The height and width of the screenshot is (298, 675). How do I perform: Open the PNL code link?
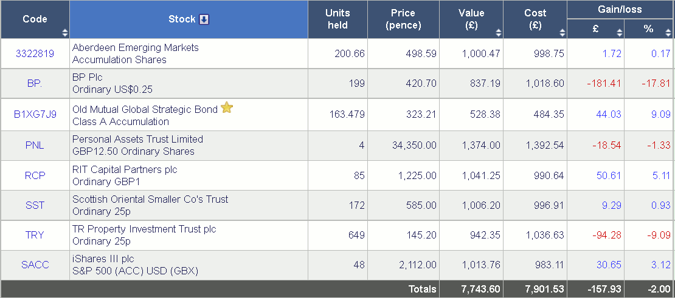pyautogui.click(x=35, y=146)
